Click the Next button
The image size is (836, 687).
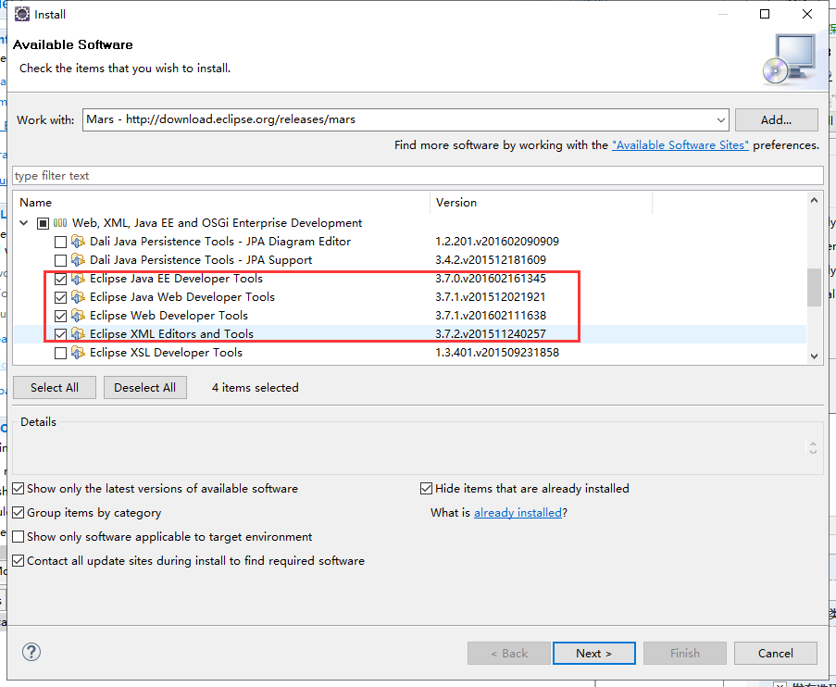tap(593, 653)
